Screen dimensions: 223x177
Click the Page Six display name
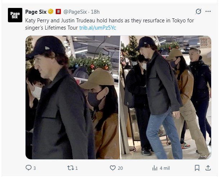(x=37, y=12)
